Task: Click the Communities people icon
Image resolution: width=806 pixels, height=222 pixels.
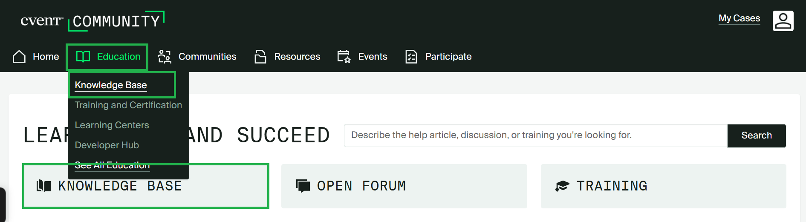Action: click(165, 57)
